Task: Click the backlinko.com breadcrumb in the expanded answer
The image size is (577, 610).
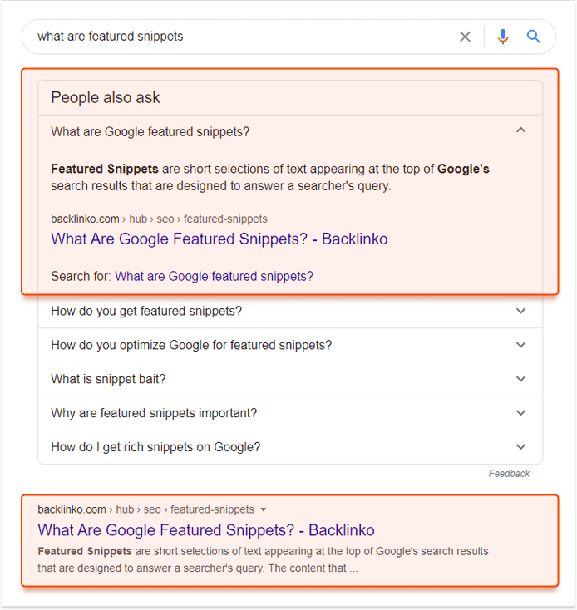Action: pyautogui.click(x=85, y=219)
